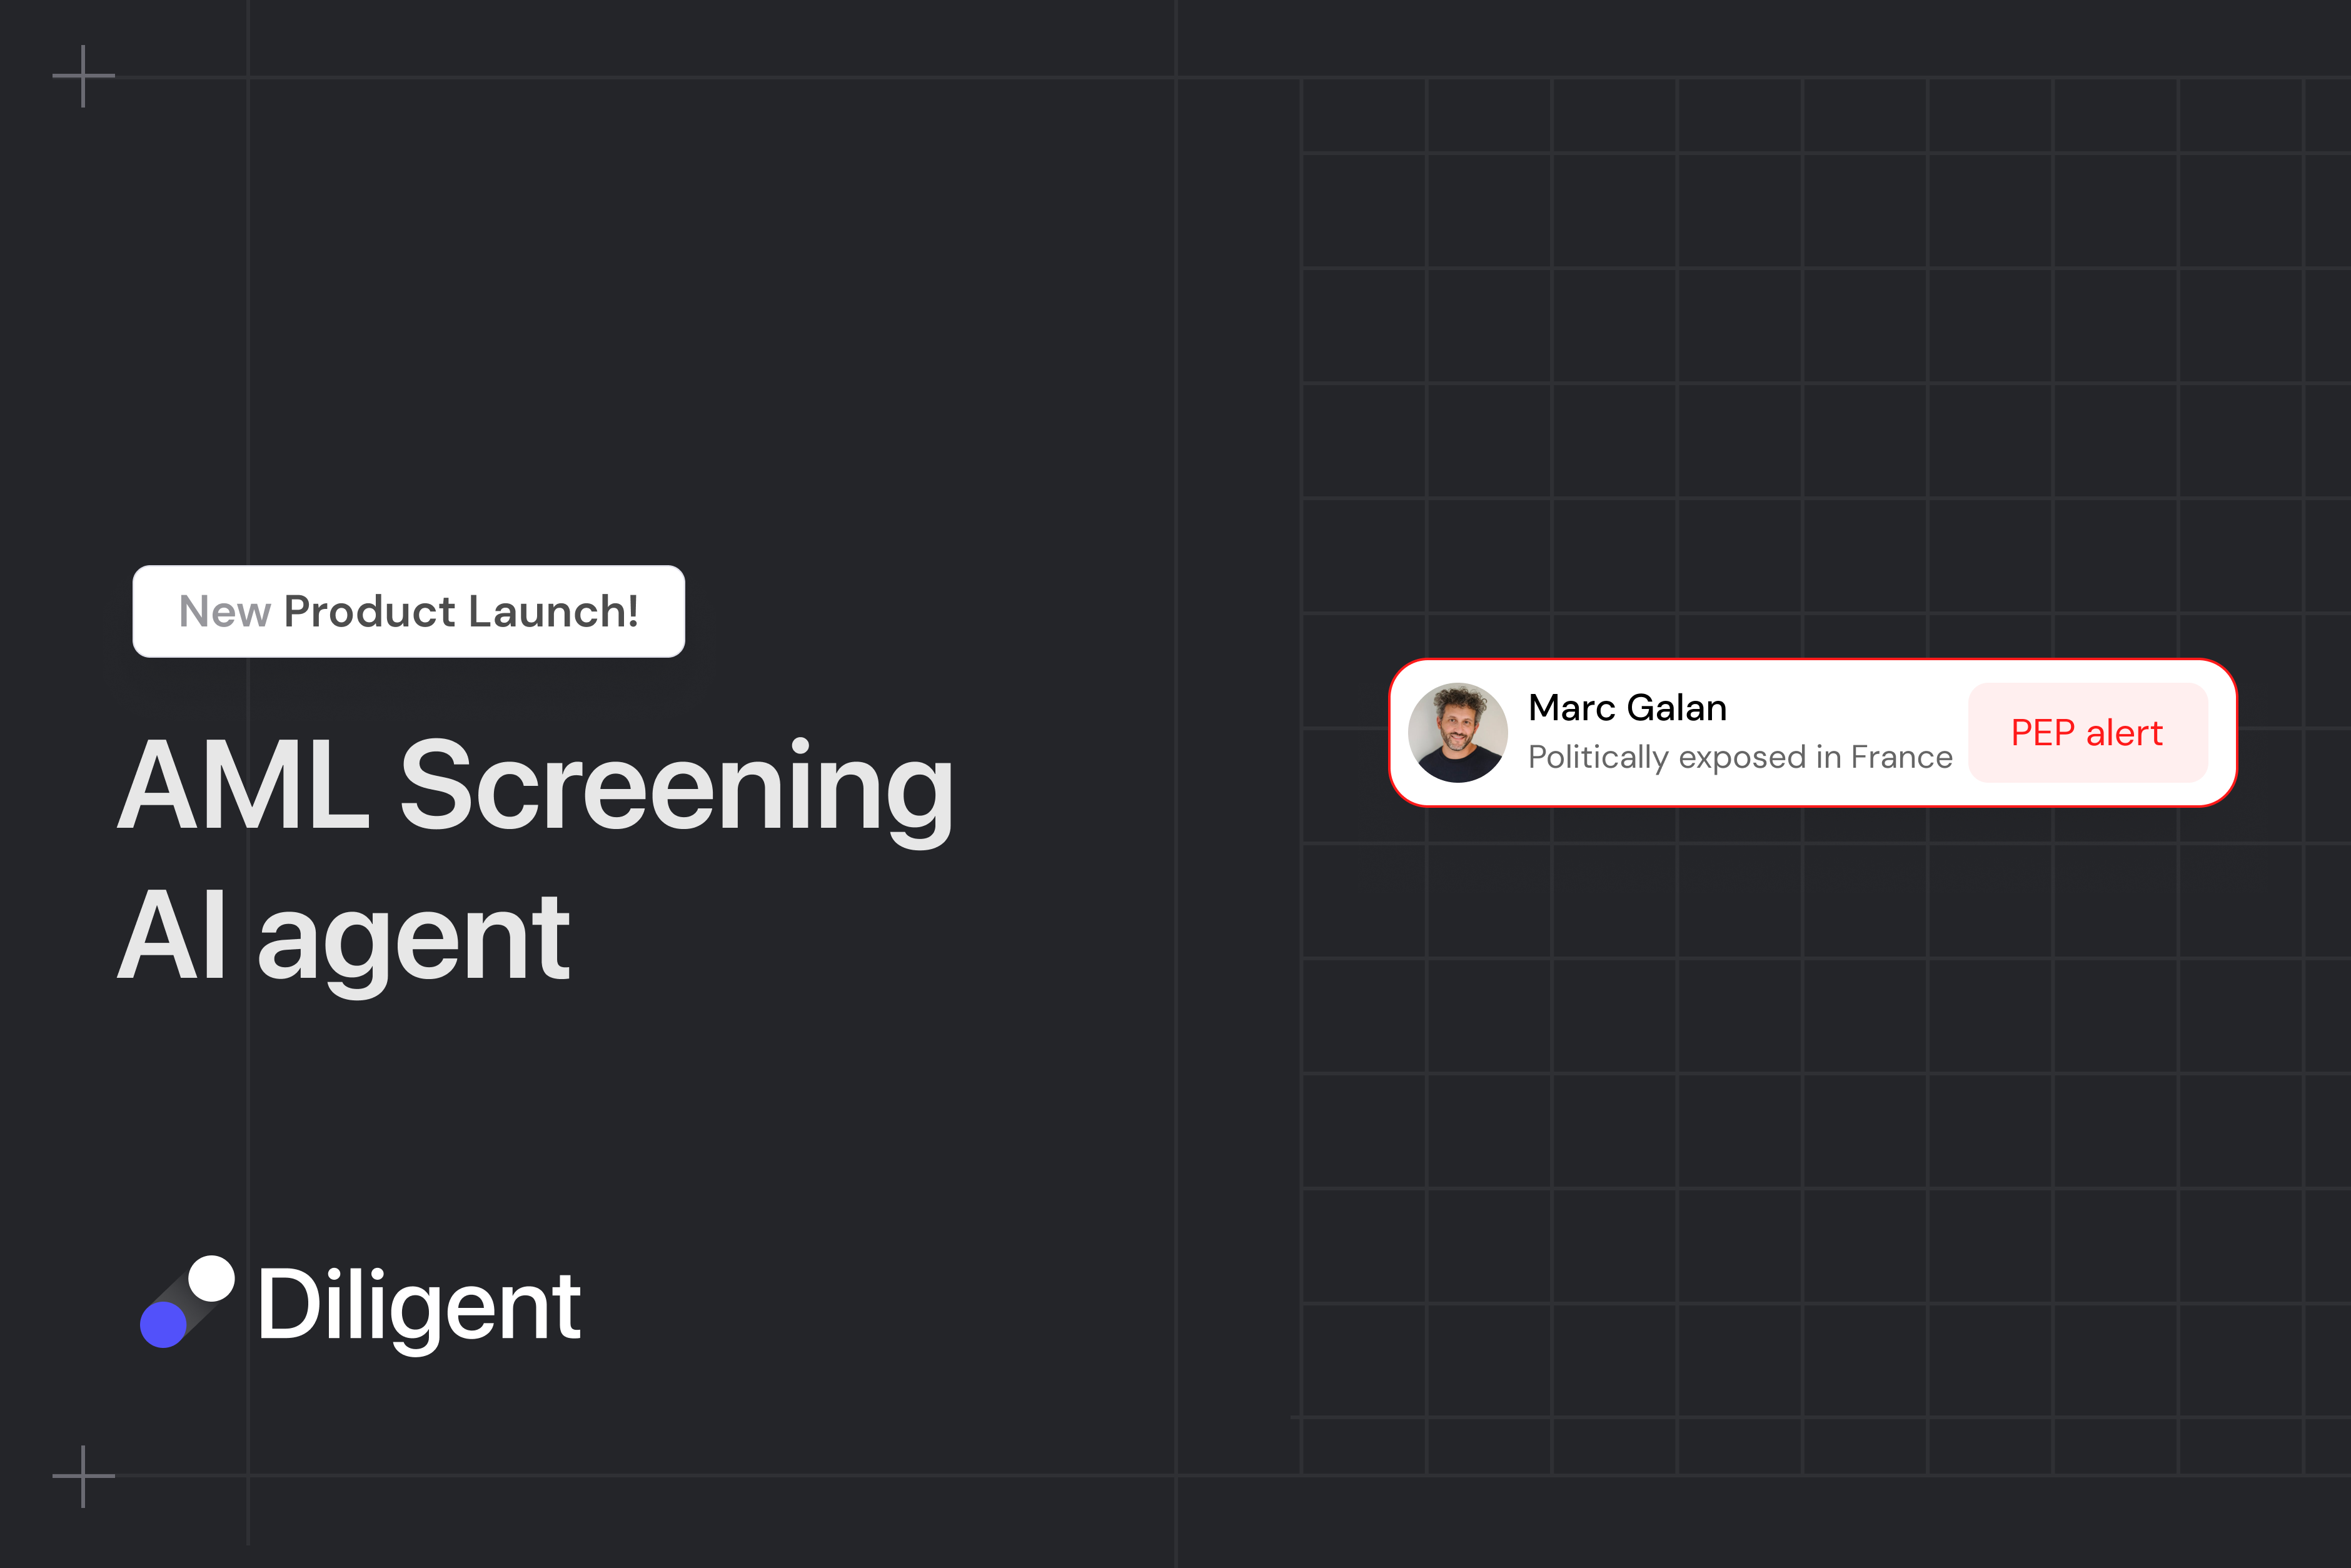Click the white circle in Diligent logo
Image resolution: width=2351 pixels, height=1568 pixels.
coord(211,1278)
